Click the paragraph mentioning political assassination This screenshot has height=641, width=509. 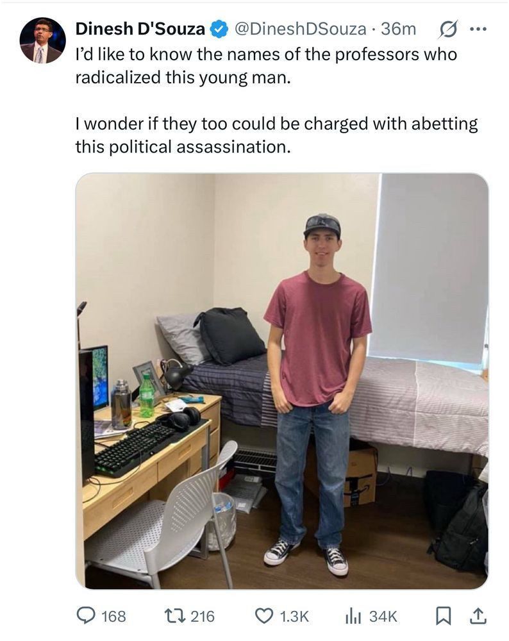point(277,135)
